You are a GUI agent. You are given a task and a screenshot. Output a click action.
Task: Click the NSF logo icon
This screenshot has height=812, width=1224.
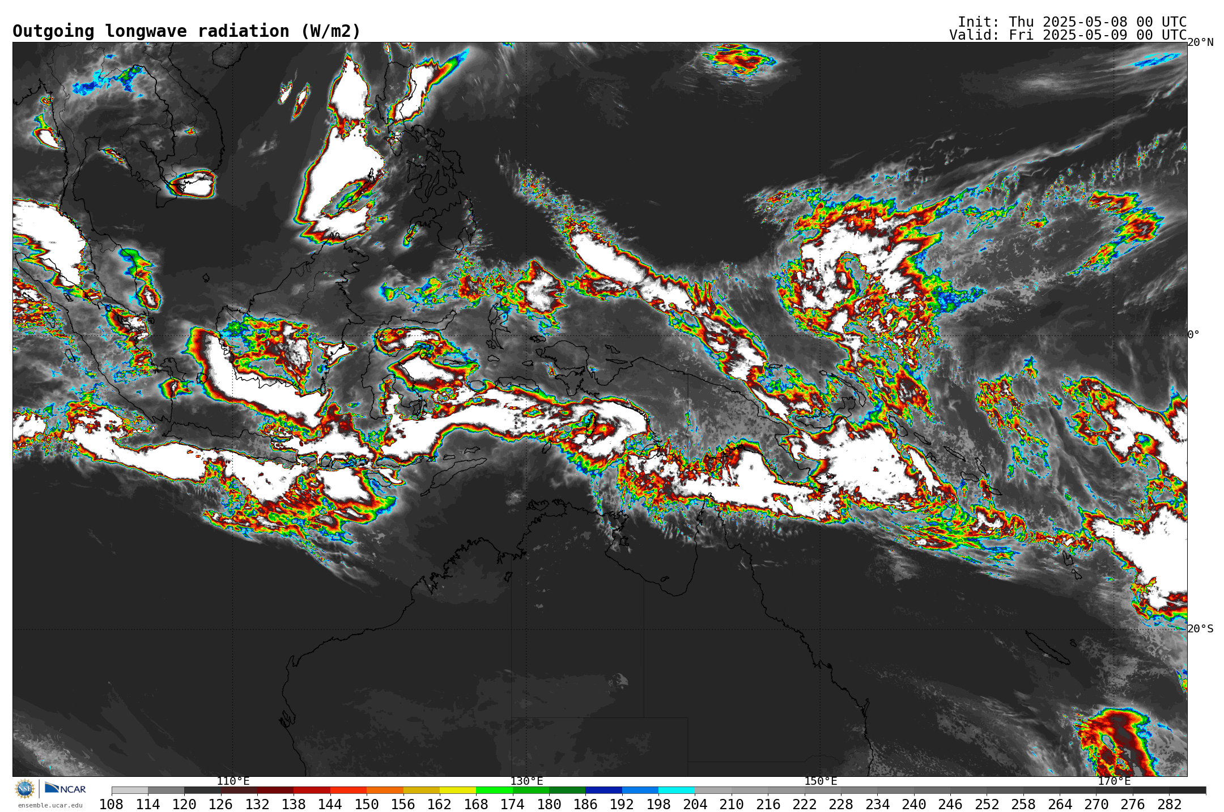pos(25,788)
